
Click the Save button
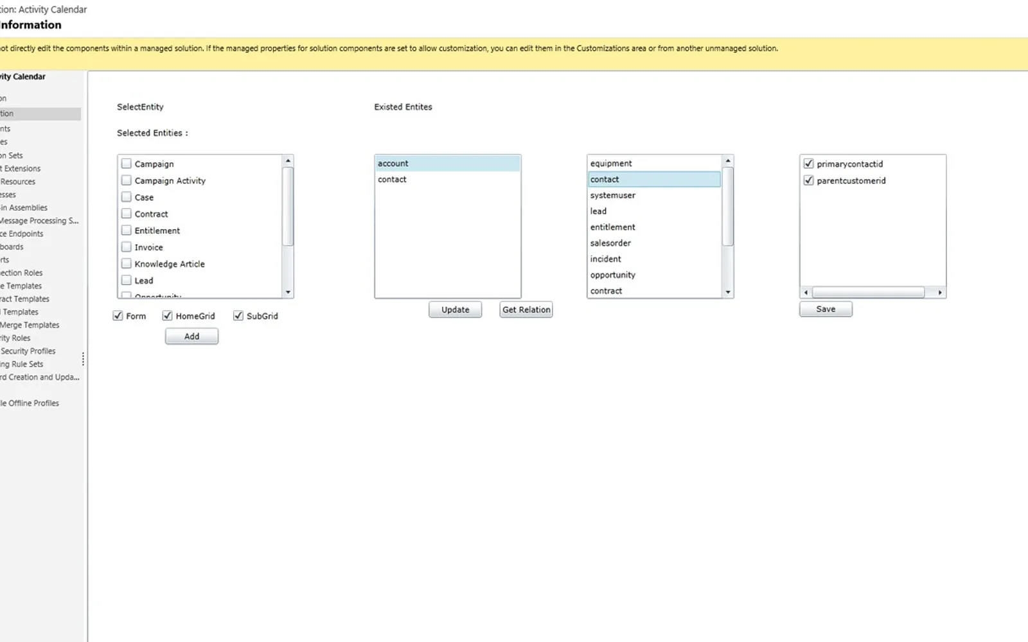click(x=826, y=309)
